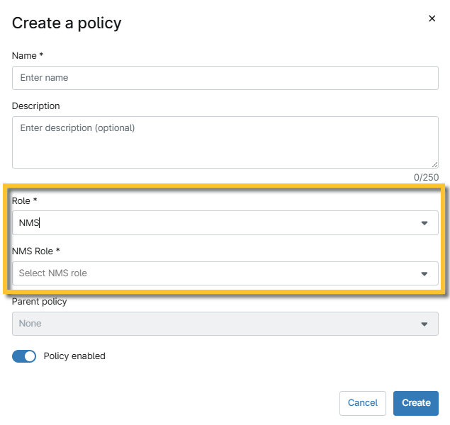Disable the Policy enabled toggle switch
Viewport: 450px width, 425px height.
click(x=24, y=356)
